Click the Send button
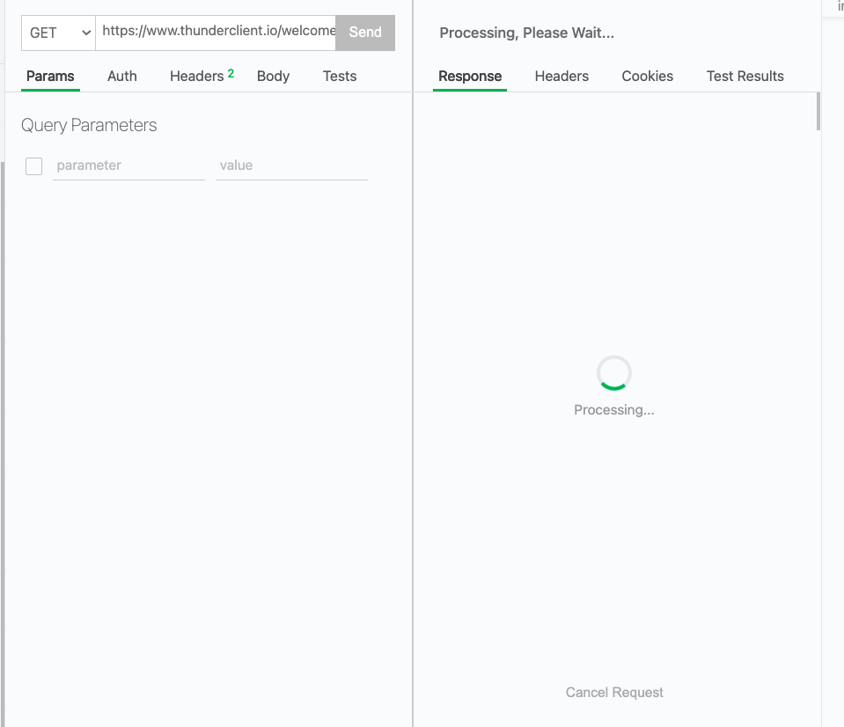Image resolution: width=844 pixels, height=727 pixels. click(x=364, y=33)
